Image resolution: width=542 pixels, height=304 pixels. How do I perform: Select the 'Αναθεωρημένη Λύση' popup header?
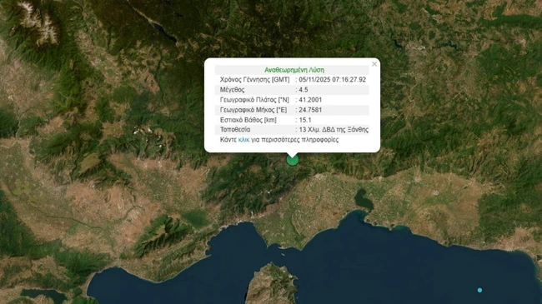[x=294, y=70]
